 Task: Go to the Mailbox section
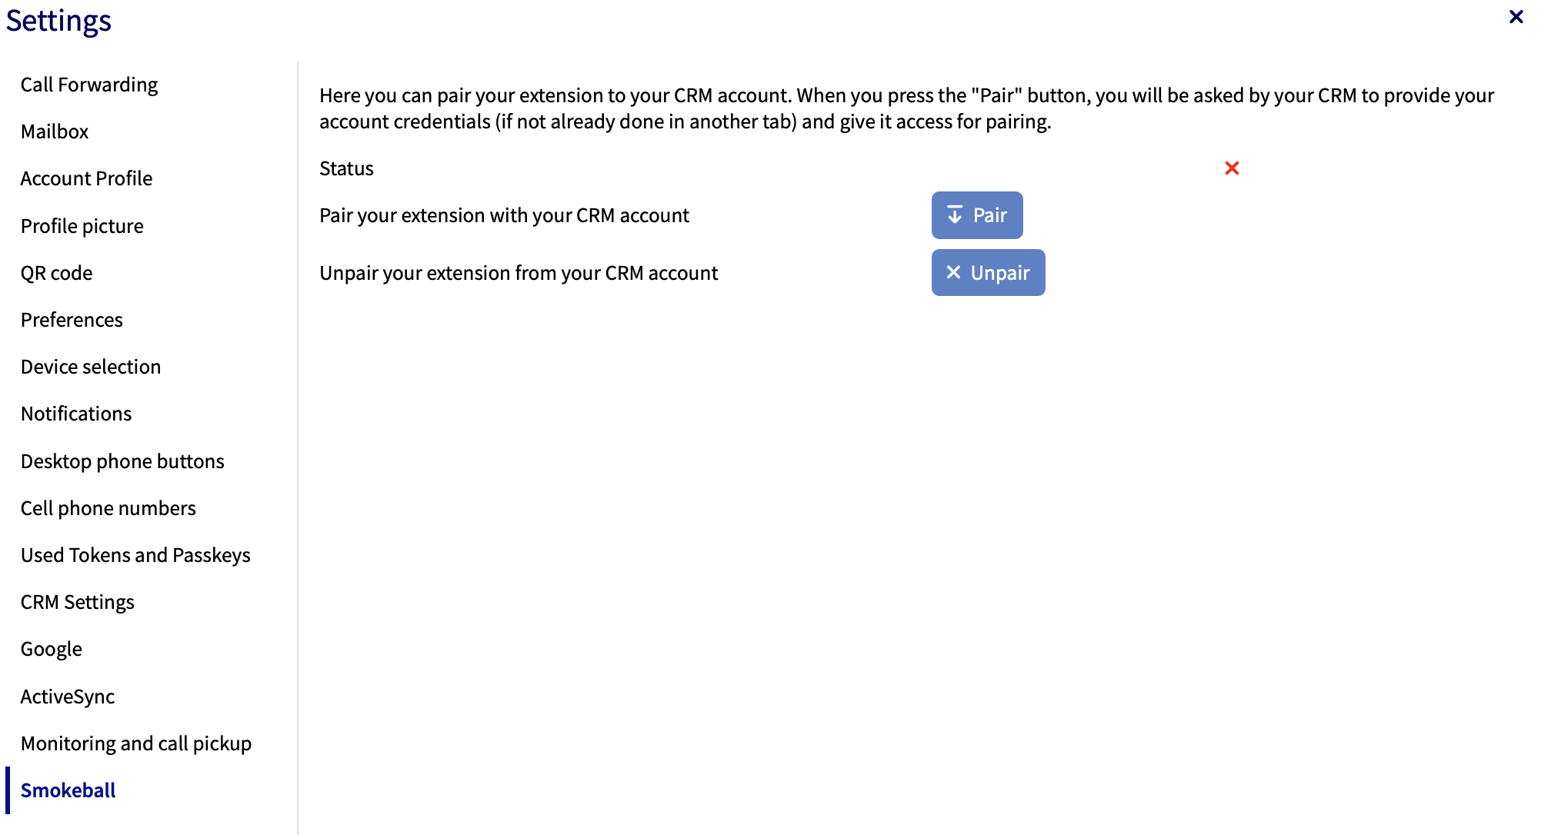(55, 131)
